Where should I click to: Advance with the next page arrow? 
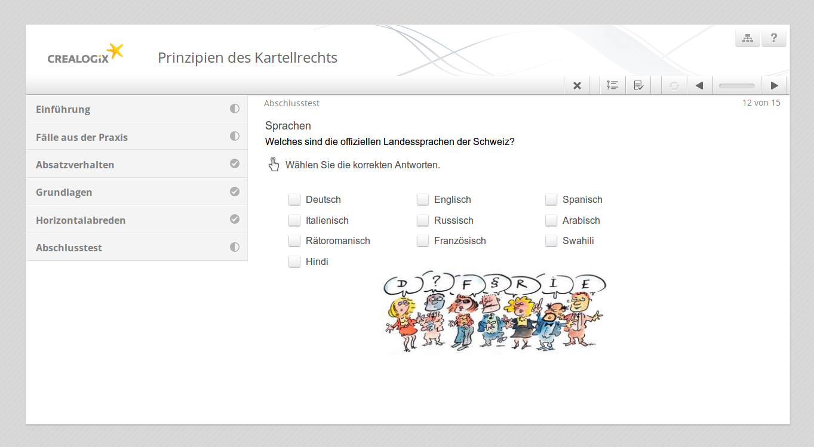[x=774, y=85]
